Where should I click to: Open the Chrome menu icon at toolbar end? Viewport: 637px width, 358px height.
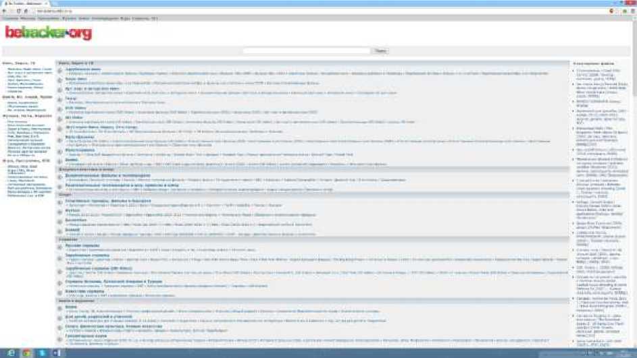[632, 11]
